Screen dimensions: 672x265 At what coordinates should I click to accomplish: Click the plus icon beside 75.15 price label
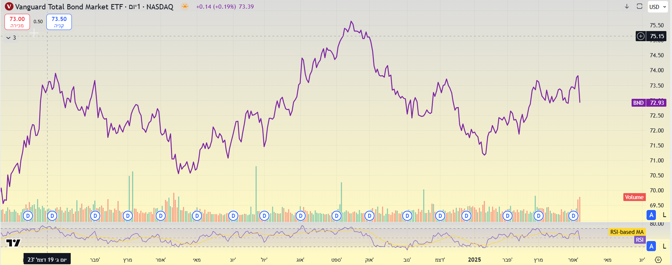pyautogui.click(x=641, y=36)
